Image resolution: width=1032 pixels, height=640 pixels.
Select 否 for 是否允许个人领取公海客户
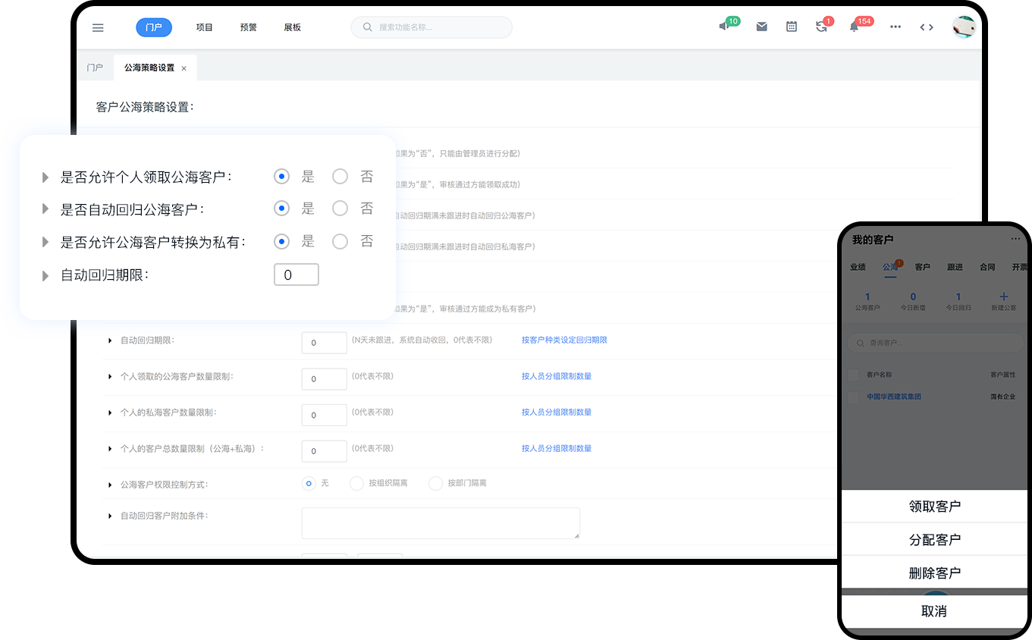click(340, 177)
